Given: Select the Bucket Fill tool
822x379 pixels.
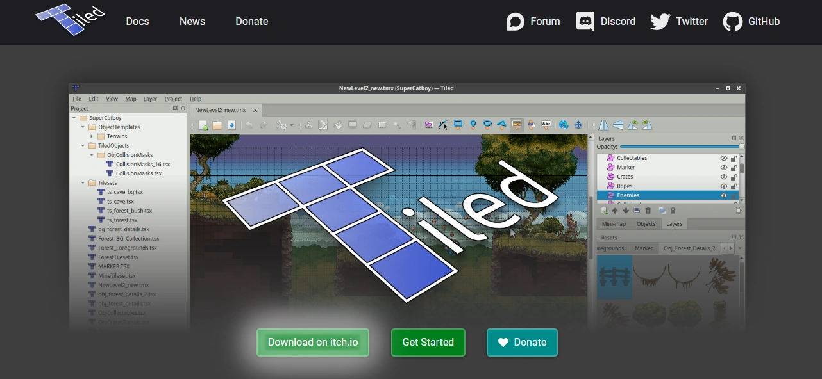Looking at the screenshot, I should pos(338,125).
